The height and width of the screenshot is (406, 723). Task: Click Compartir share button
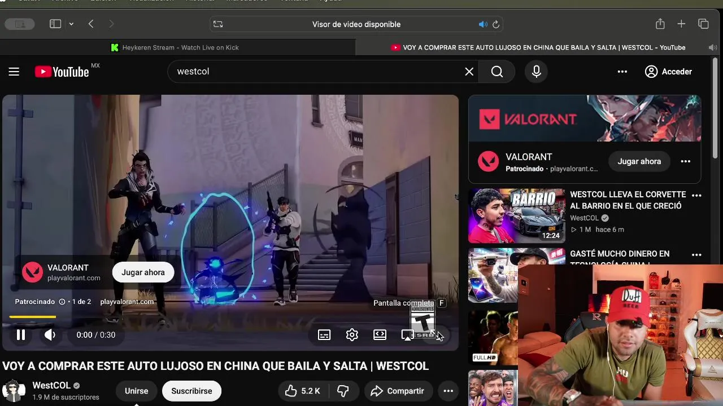(398, 391)
